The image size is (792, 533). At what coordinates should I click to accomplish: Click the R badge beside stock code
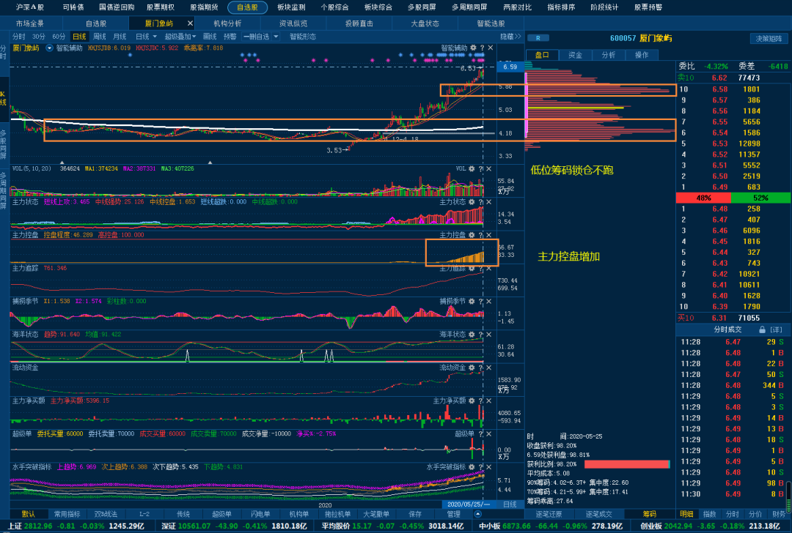(x=538, y=38)
